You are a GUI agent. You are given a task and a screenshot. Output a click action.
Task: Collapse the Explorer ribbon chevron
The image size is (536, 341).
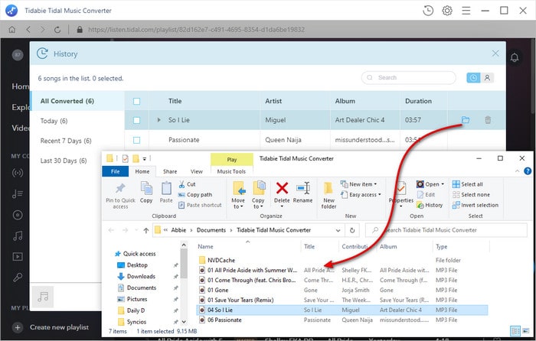[x=517, y=171]
